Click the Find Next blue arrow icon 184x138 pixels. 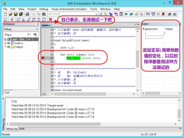tap(111, 14)
